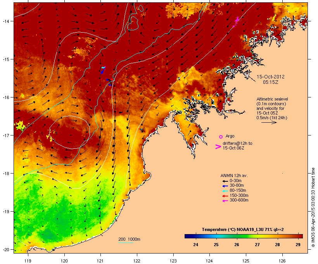Click the cyan 80-150m legend arrow

tap(225, 191)
